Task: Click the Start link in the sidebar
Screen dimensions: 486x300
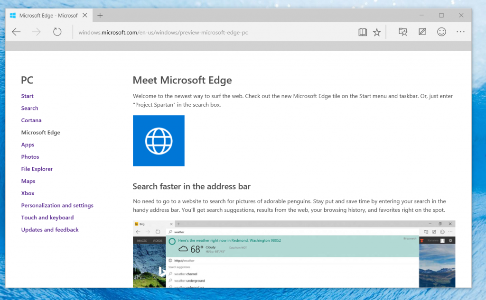Action: pos(27,96)
